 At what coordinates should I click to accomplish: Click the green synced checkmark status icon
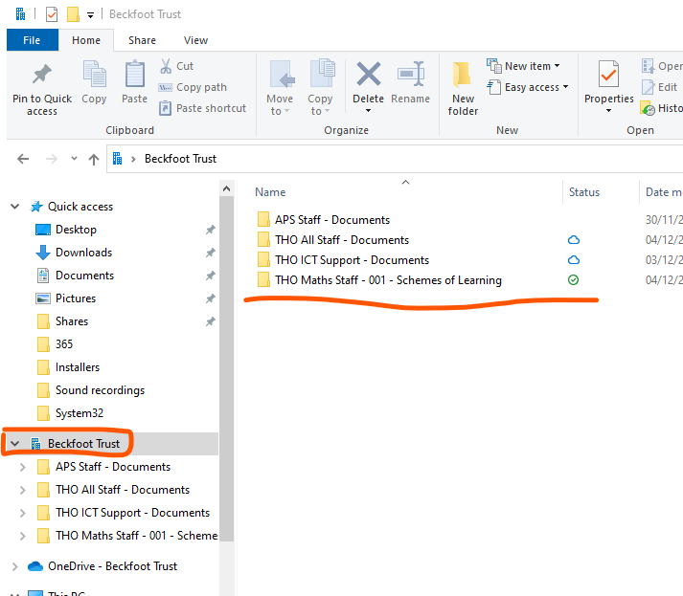point(573,279)
